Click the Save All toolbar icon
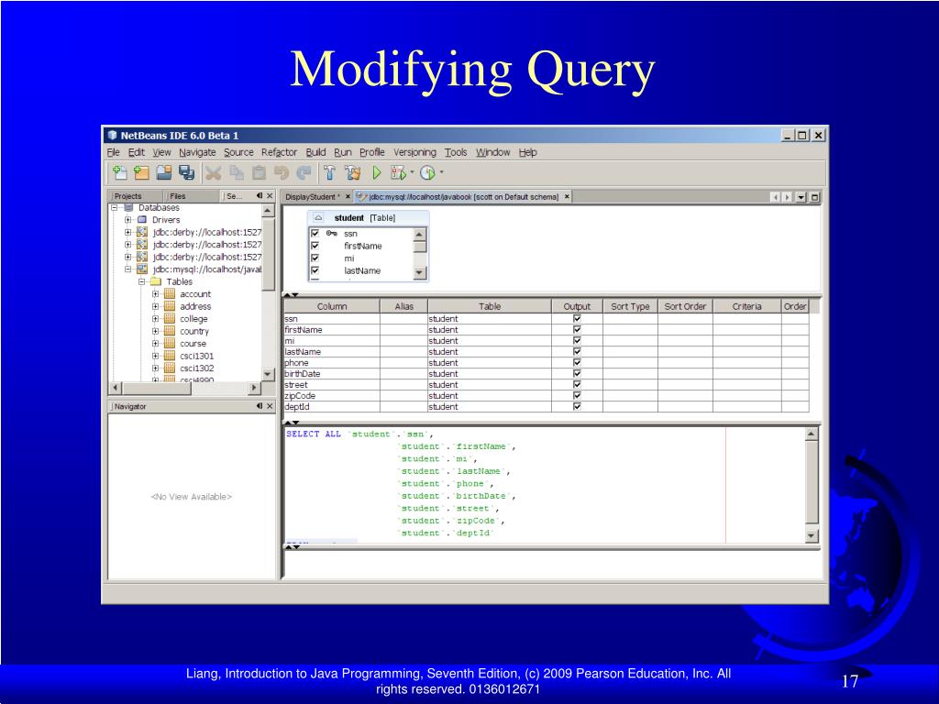The width and height of the screenshot is (939, 704). tap(187, 173)
